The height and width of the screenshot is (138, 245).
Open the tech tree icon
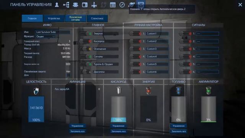tap(66, 5)
